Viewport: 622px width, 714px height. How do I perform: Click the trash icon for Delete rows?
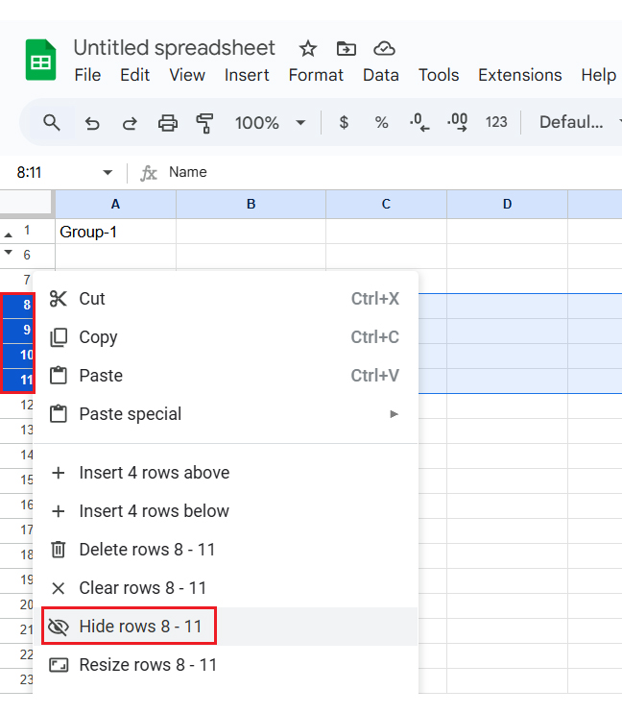pyautogui.click(x=59, y=550)
